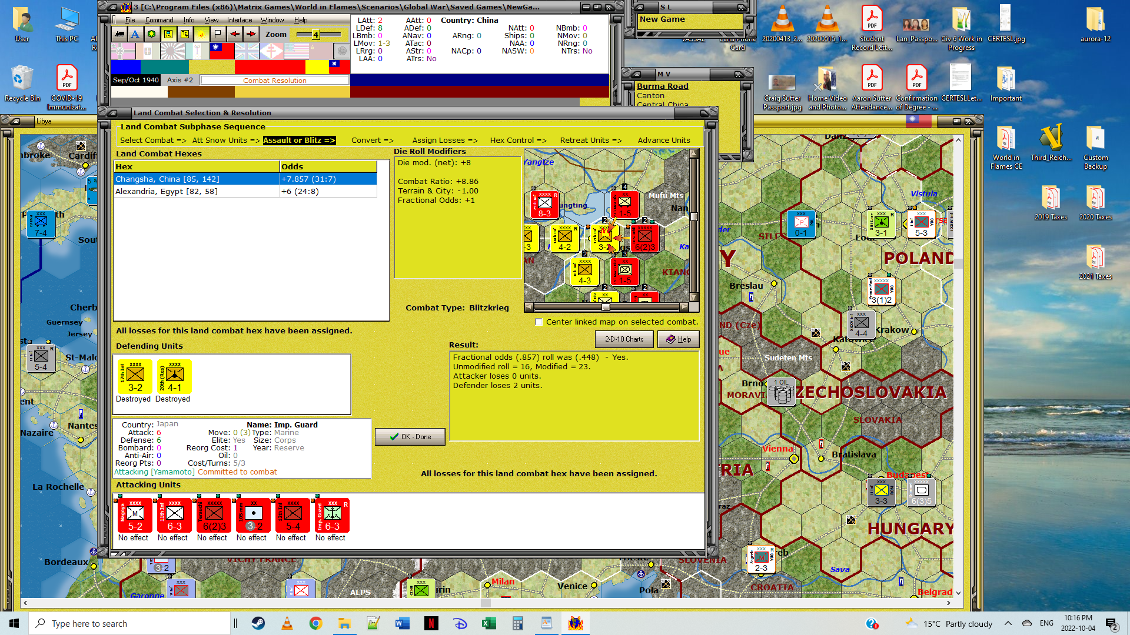The height and width of the screenshot is (635, 1130).
Task: Select the Nationalist China flag in flag row
Action: coord(222,51)
